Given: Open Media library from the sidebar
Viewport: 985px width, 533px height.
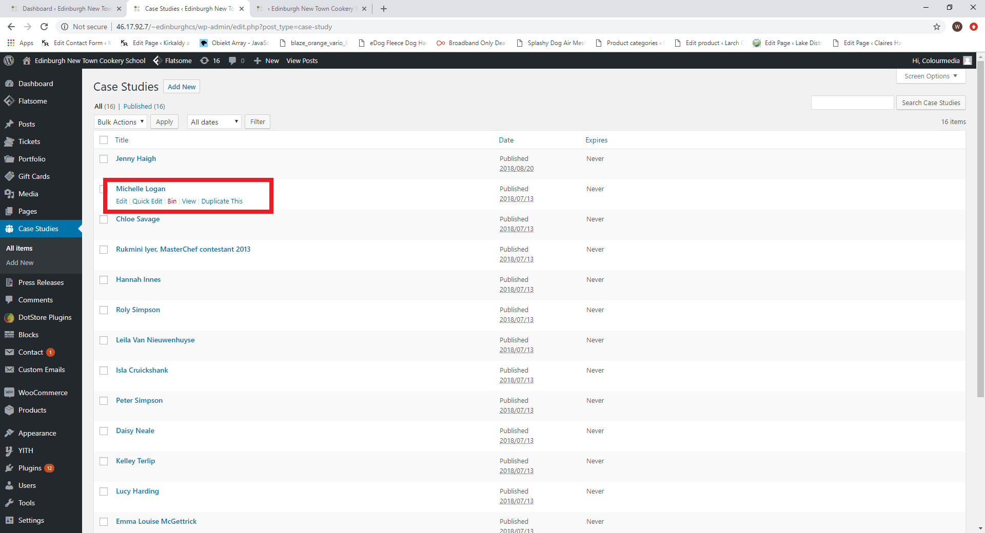Looking at the screenshot, I should click(x=28, y=194).
